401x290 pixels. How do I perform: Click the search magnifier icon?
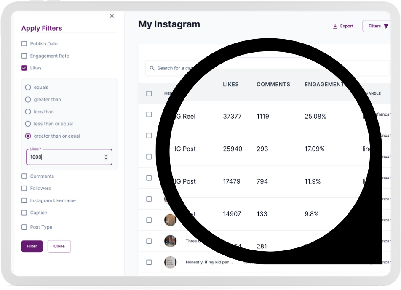[152, 68]
